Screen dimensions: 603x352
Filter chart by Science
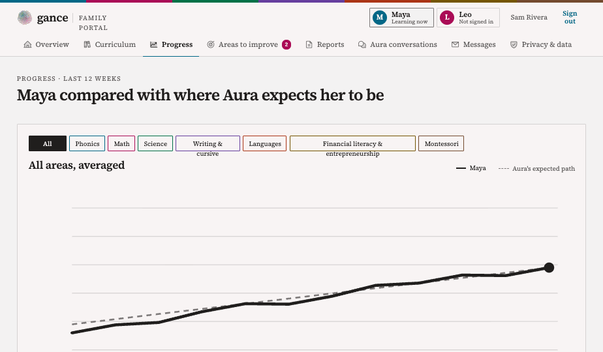[x=155, y=143]
